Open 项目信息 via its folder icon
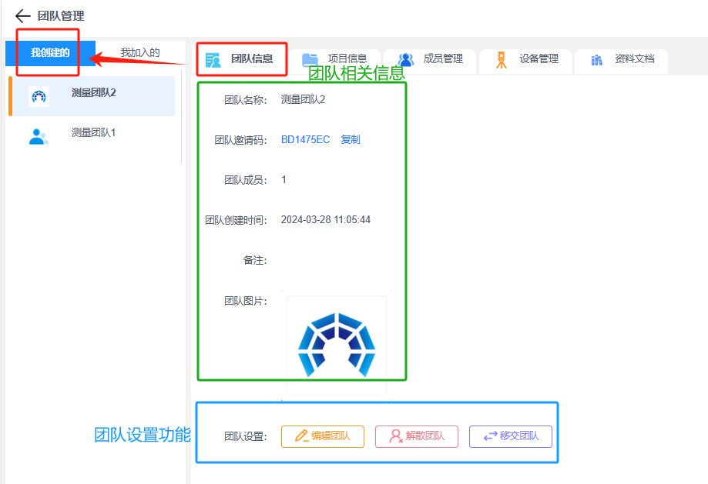Screen dimensions: 708x484 (310, 59)
